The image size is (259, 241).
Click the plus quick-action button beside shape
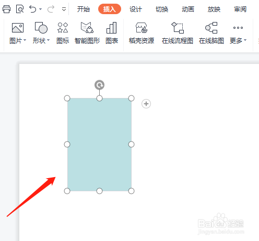pos(146,104)
